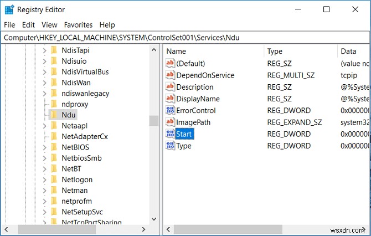Expand the Netman key chevron
The height and width of the screenshot is (236, 371).
click(x=45, y=190)
